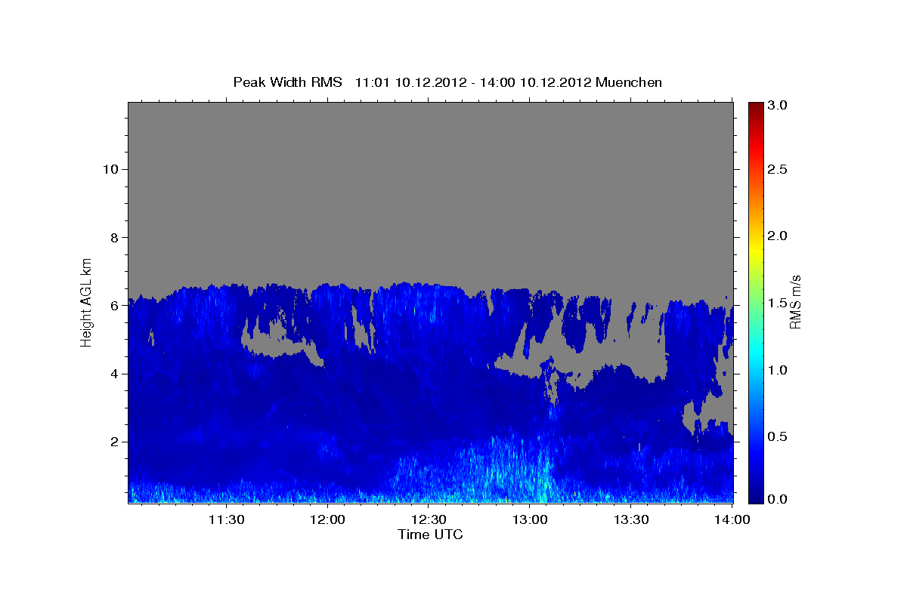This screenshot has height=604, width=907.
Task: Click the colorbar value 2.5
Action: tap(779, 169)
